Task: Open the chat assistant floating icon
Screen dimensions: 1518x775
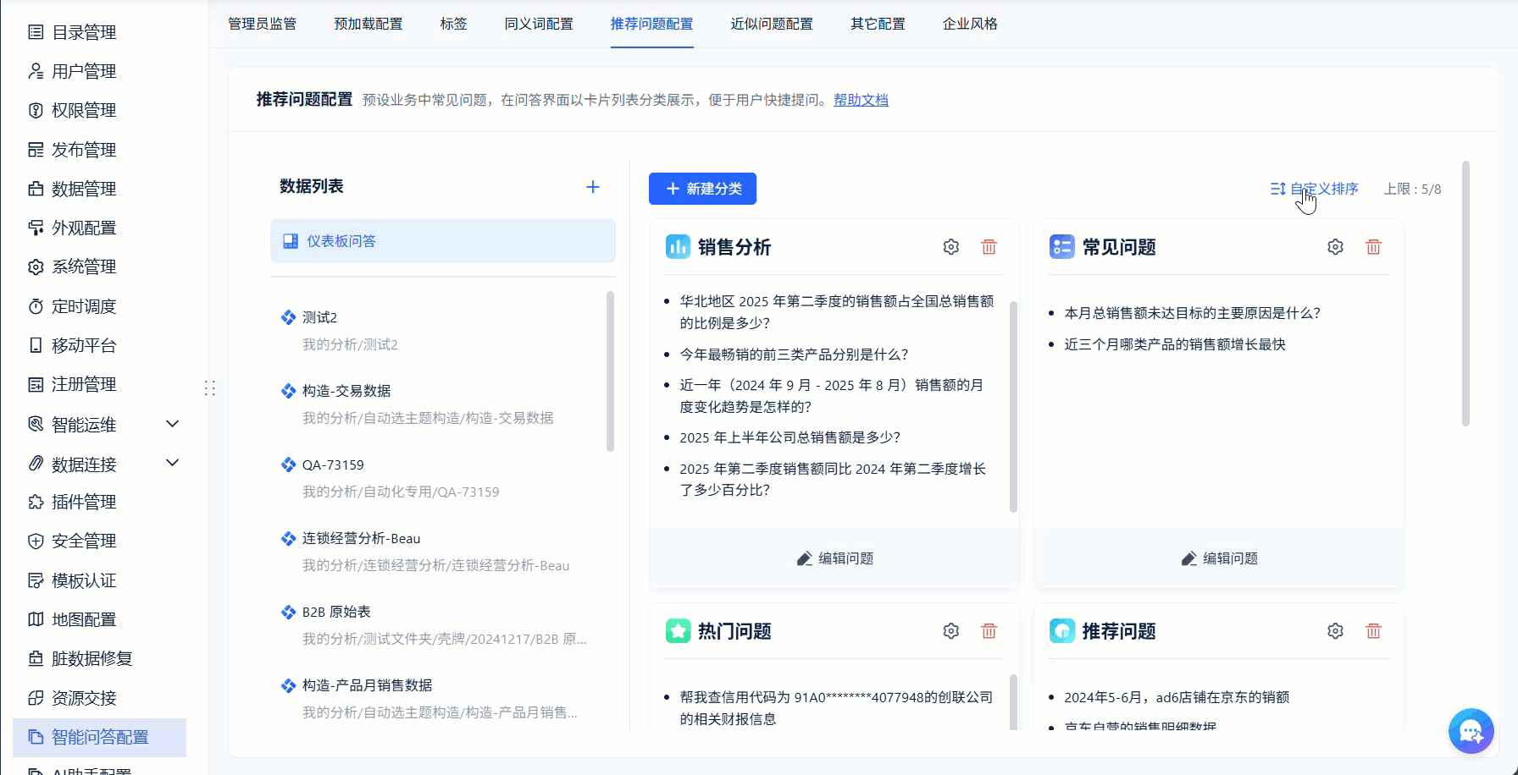Action: click(x=1471, y=731)
